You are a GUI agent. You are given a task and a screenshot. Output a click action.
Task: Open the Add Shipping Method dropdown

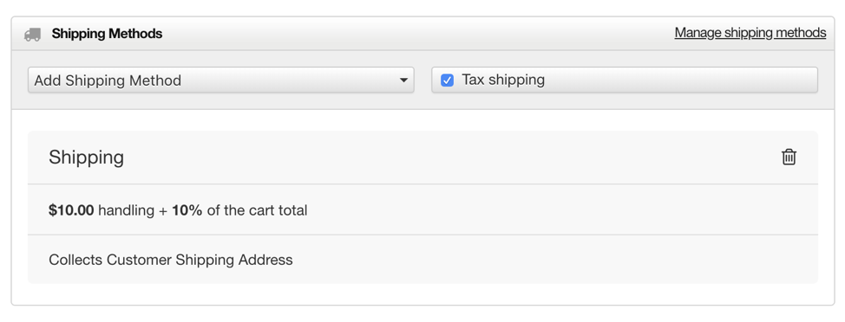tap(221, 80)
